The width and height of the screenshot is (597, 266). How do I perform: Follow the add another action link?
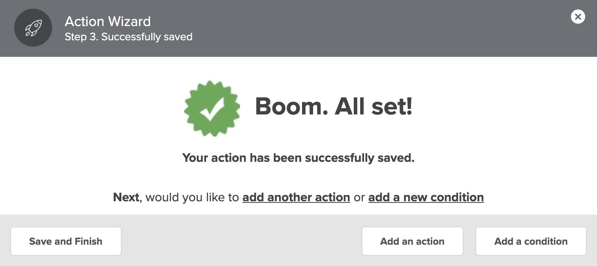coord(296,197)
